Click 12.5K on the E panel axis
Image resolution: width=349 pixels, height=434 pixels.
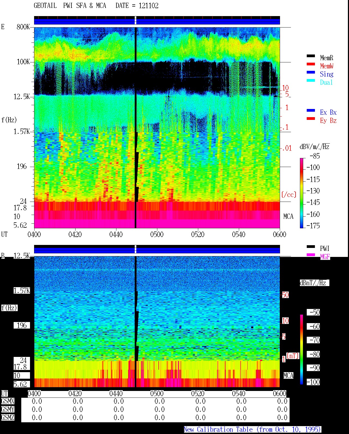(22, 96)
